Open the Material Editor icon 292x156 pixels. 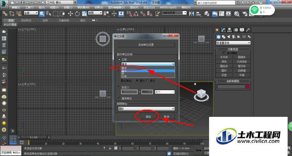pos(237,13)
